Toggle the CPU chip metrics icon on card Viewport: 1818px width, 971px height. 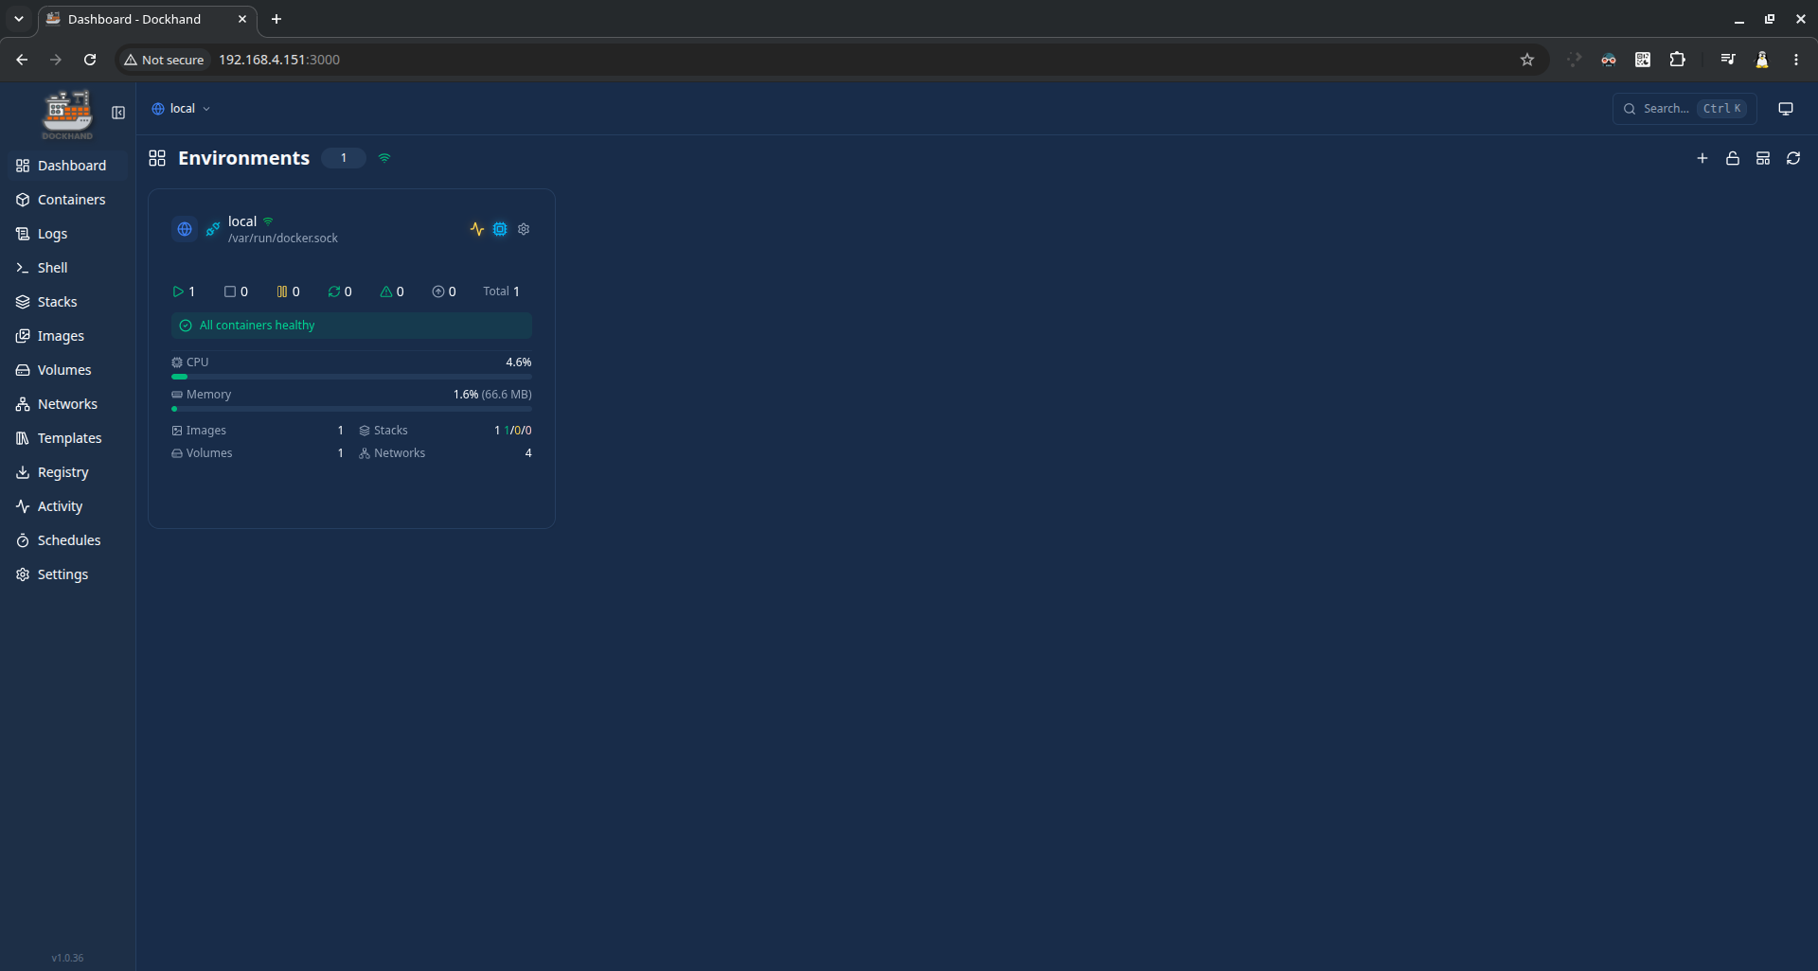pyautogui.click(x=500, y=229)
